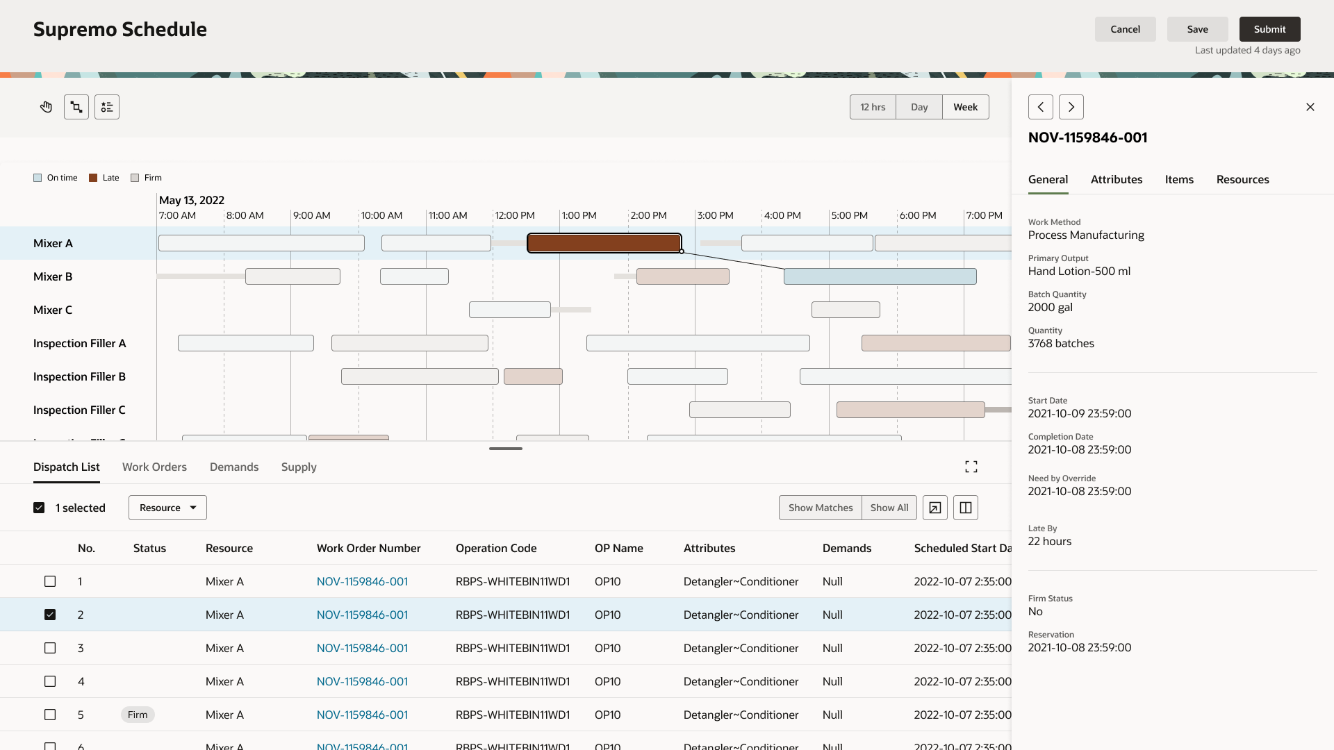Expand dispatch list to full screen
The image size is (1334, 750).
(971, 467)
